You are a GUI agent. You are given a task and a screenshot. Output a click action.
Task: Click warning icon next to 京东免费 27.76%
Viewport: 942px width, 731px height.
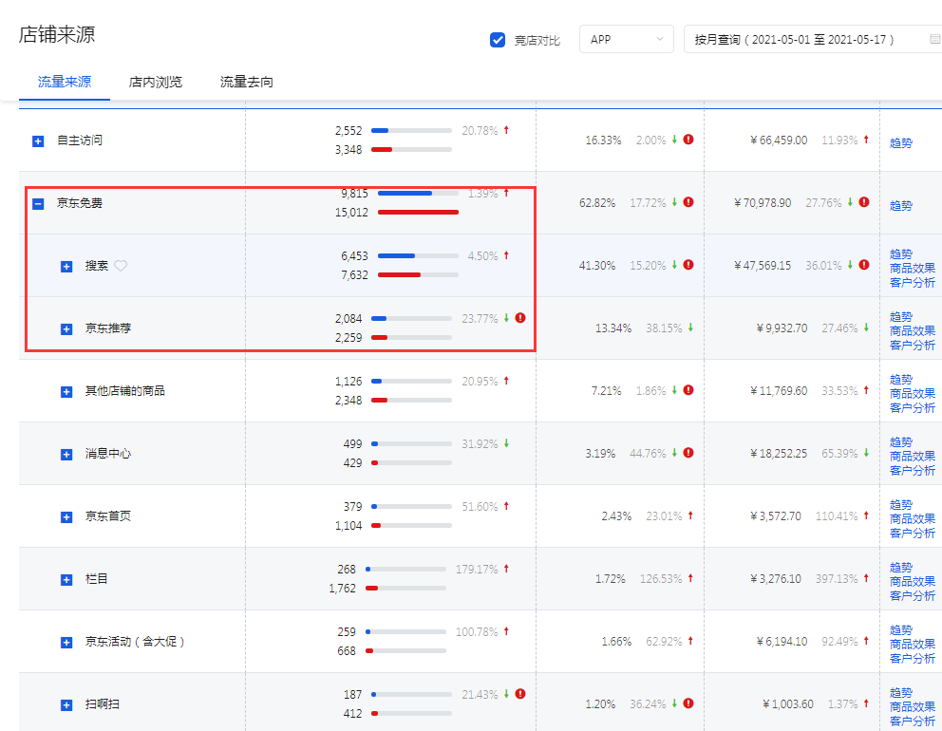point(864,202)
